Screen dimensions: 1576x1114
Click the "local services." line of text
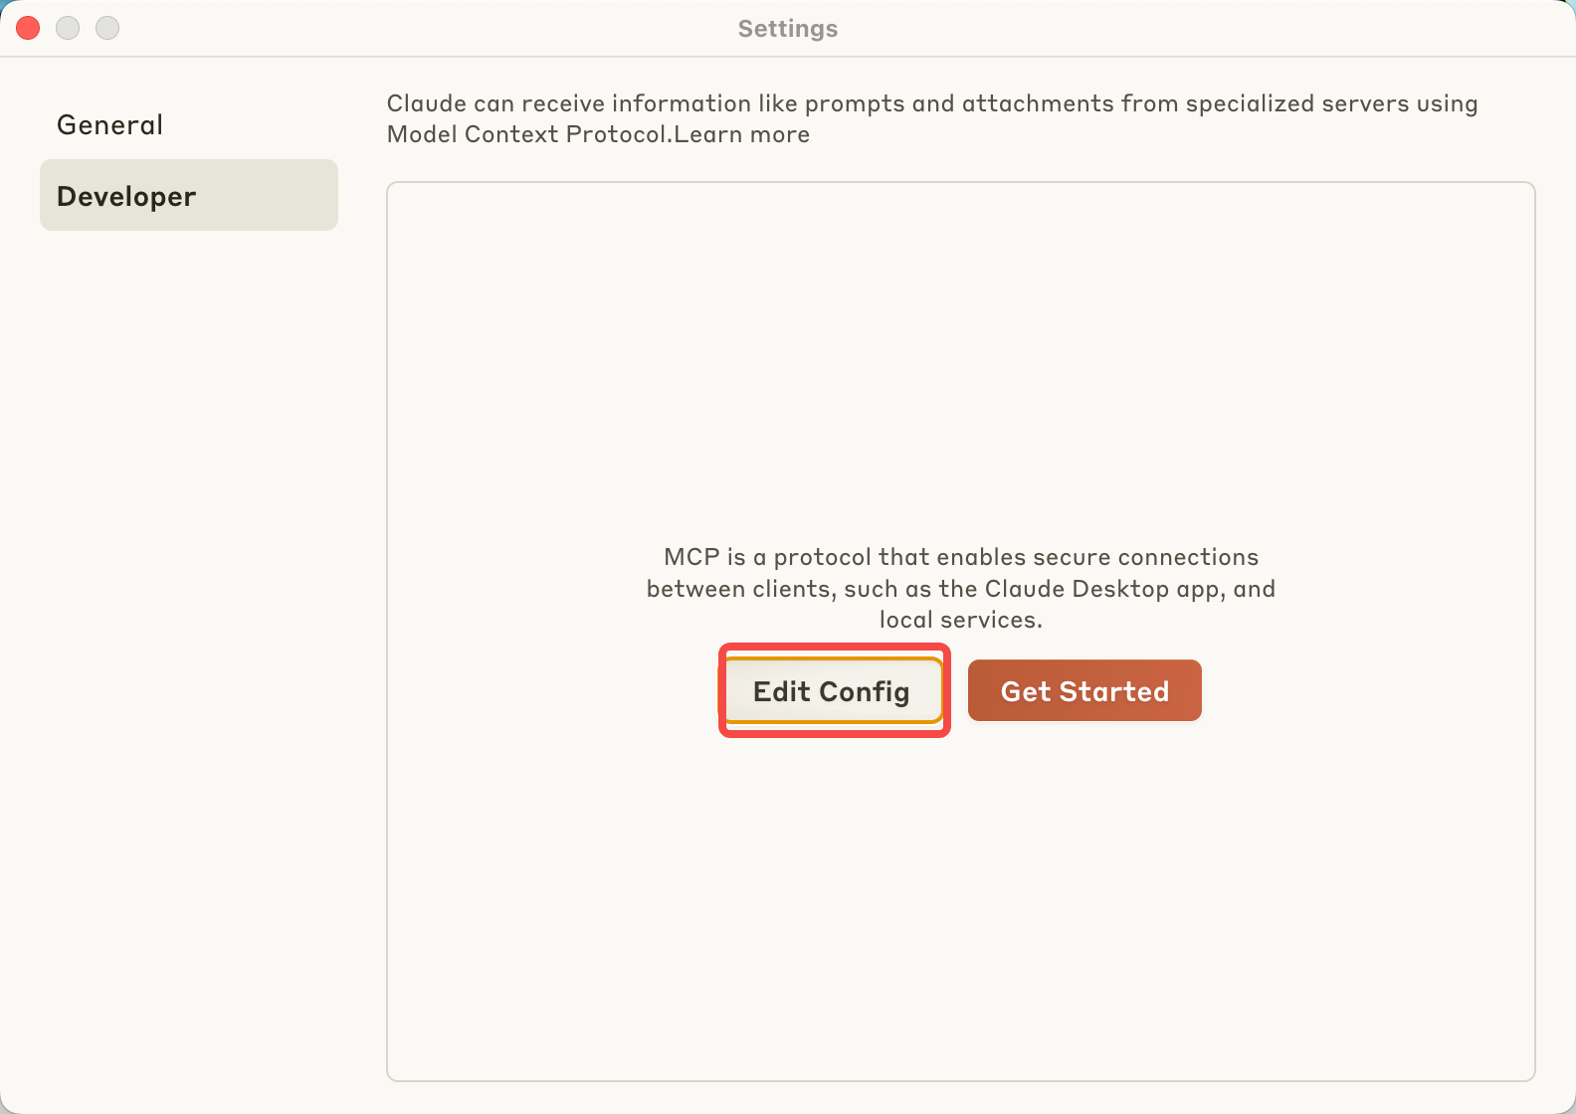(961, 620)
